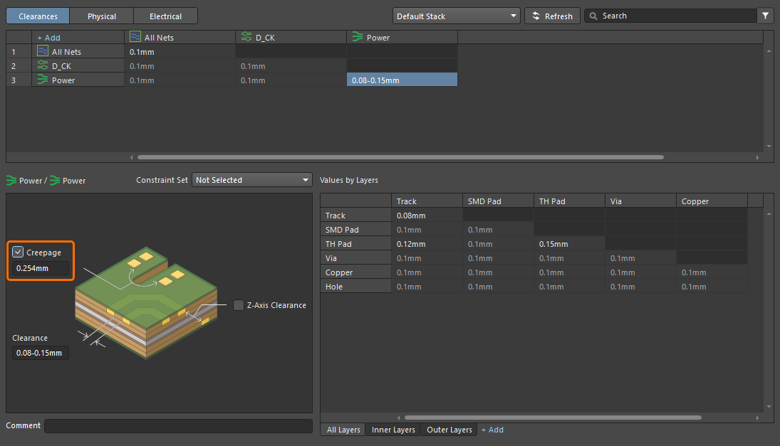
Task: Click the All Nets icon in column header
Action: [x=135, y=37]
